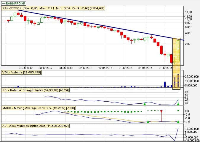
Task: Select the 01.12.2015 date label
Action: coord(165,68)
